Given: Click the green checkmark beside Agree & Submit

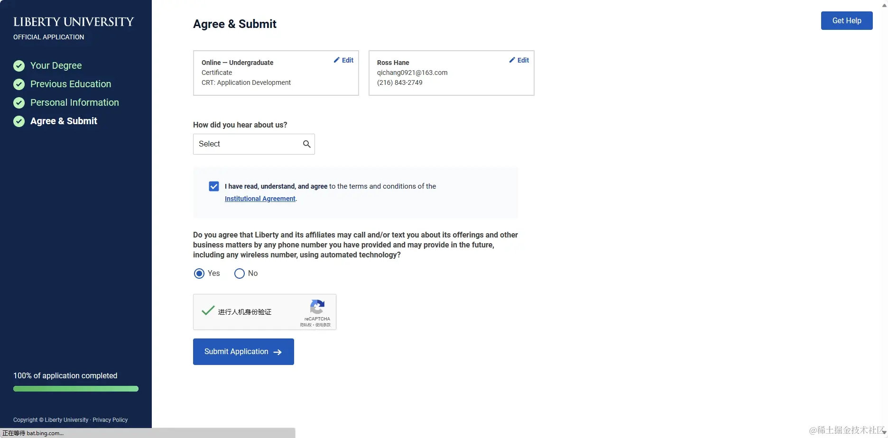Looking at the screenshot, I should point(19,121).
